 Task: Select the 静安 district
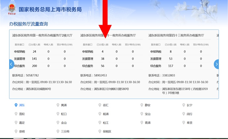click(147, 105)
